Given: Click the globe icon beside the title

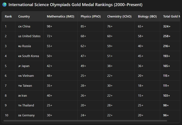Looking at the screenshot, I should [x=5, y=5].
